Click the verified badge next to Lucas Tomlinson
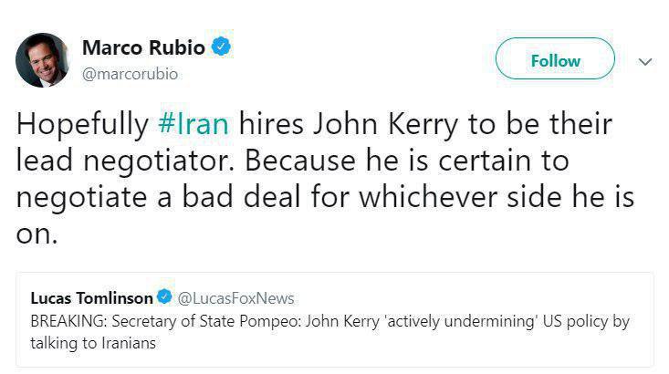Viewport: 669px width, 374px height. [164, 298]
